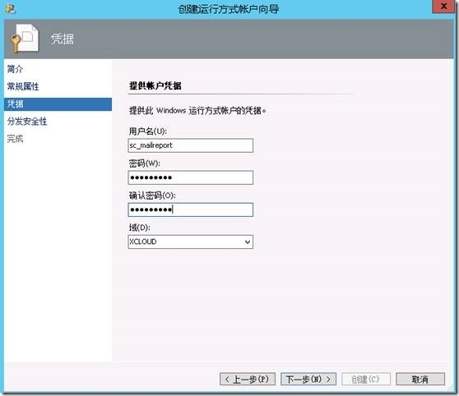Expand the 域 dropdown arrow
459x396 pixels.
[x=248, y=242]
